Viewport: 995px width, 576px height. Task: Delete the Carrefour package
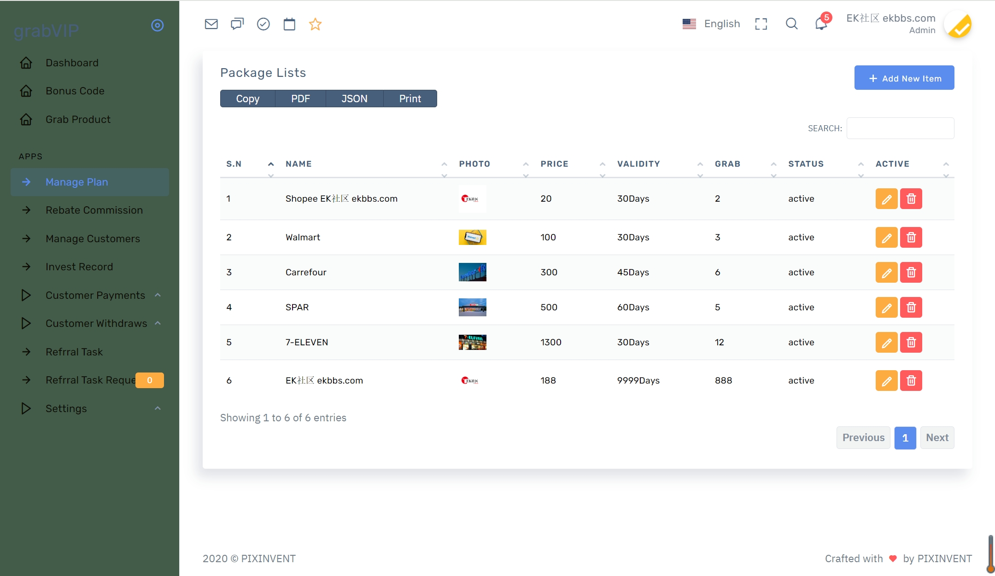[911, 273]
